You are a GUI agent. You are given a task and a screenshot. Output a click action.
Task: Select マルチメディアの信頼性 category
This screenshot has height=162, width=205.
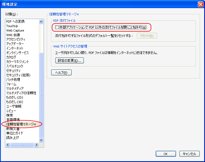click(x=21, y=93)
